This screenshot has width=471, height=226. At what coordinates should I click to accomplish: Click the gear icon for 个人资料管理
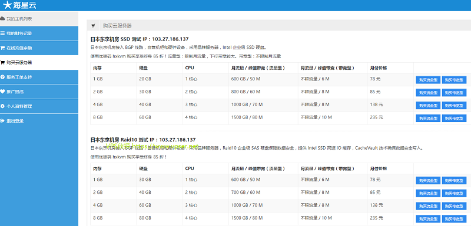(x=3, y=106)
